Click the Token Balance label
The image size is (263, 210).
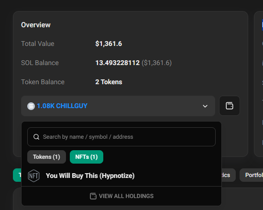point(43,82)
